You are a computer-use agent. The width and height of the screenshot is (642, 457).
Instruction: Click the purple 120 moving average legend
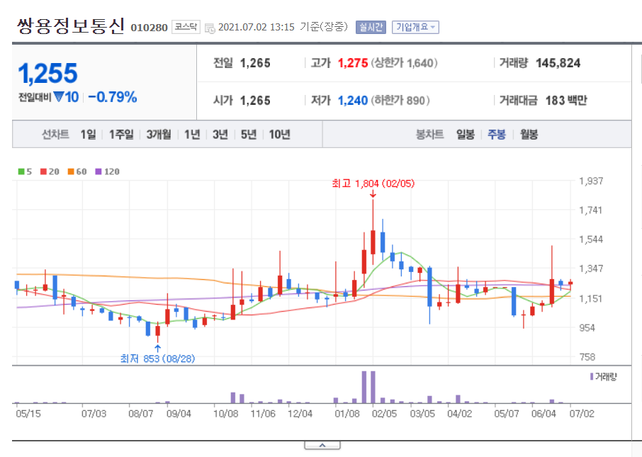tap(107, 171)
